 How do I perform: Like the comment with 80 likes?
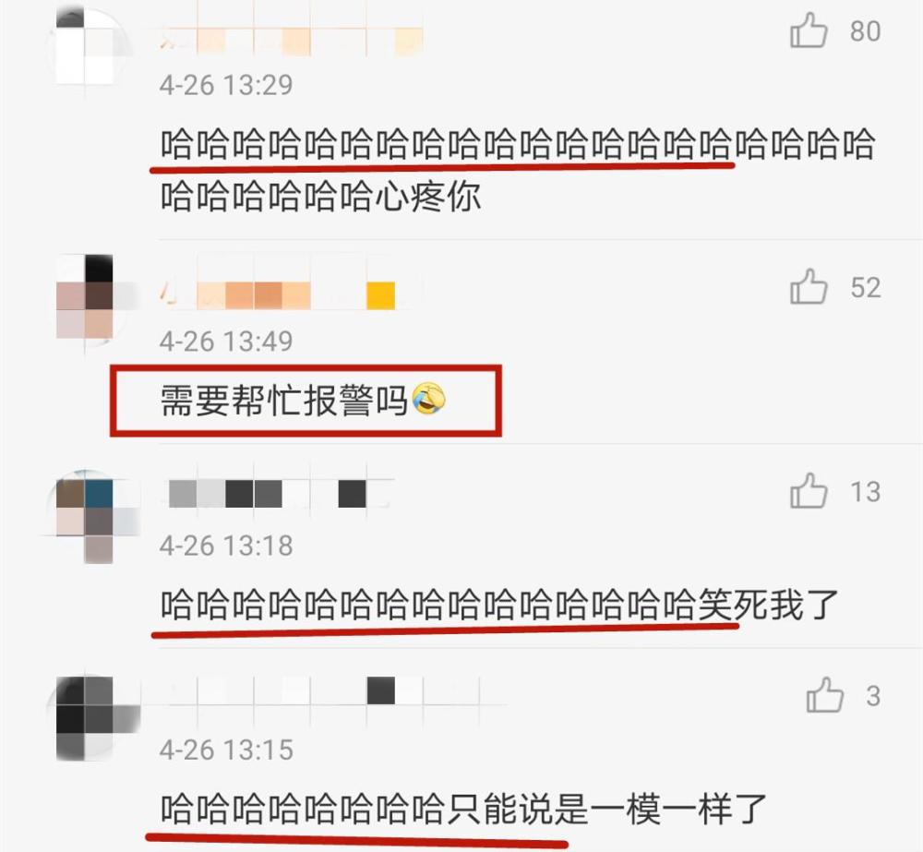pyautogui.click(x=809, y=30)
